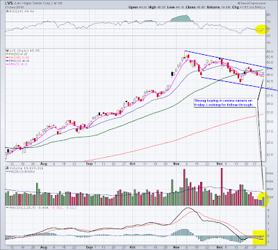Click the High price value in header
Image resolution: width=278 pixels, height=250 pixels.
pos(161,8)
